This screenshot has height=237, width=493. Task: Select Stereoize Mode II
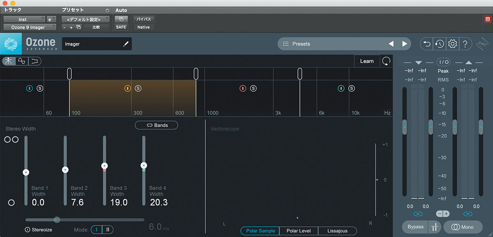tap(108, 230)
